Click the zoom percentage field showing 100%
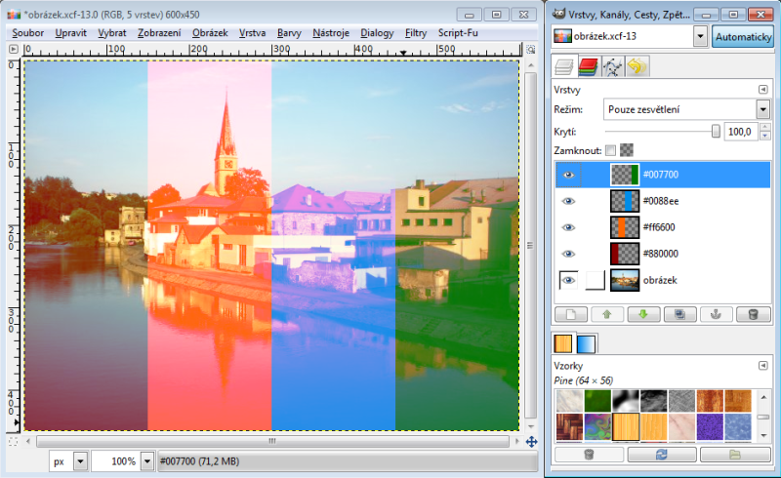This screenshot has width=781, height=478. [116, 461]
